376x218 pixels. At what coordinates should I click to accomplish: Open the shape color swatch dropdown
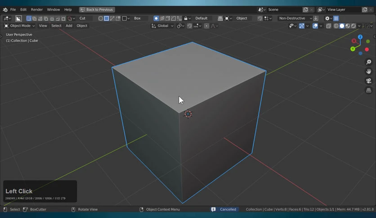pyautogui.click(x=126, y=18)
